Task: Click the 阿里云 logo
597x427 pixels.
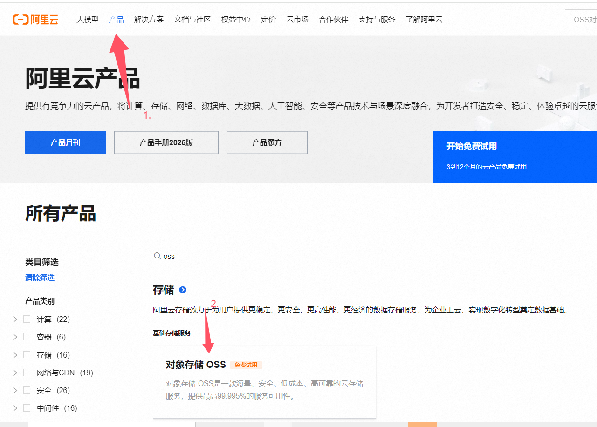Action: tap(35, 20)
